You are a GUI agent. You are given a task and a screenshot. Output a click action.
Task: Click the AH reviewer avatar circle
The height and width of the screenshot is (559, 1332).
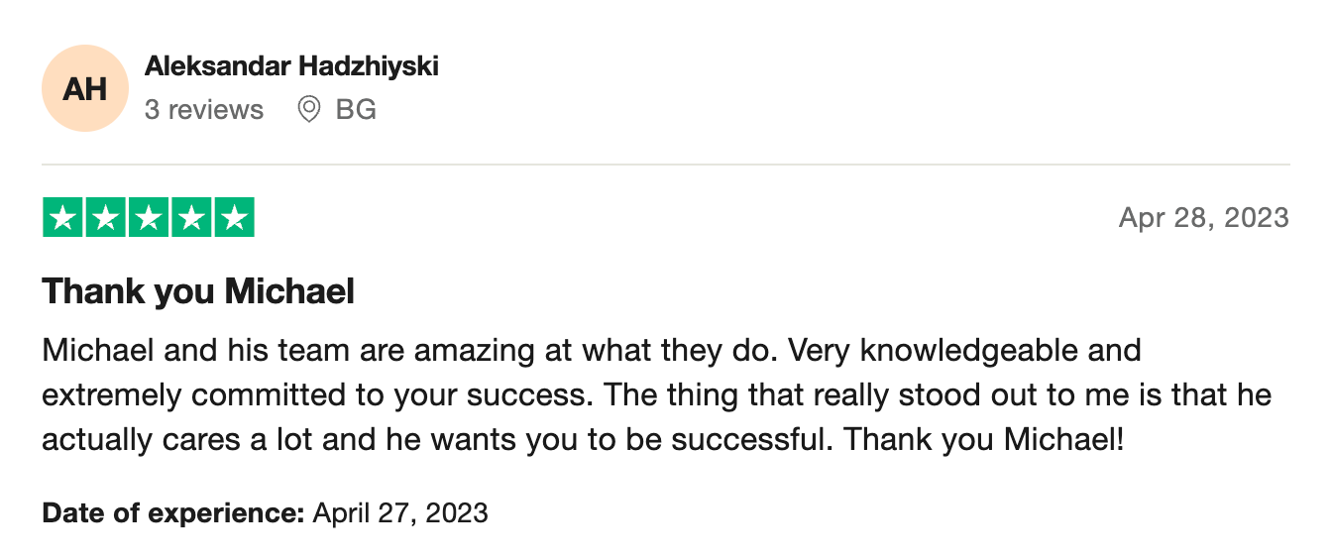click(85, 88)
